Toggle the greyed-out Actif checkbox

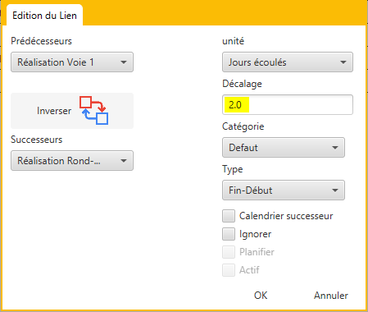click(229, 270)
